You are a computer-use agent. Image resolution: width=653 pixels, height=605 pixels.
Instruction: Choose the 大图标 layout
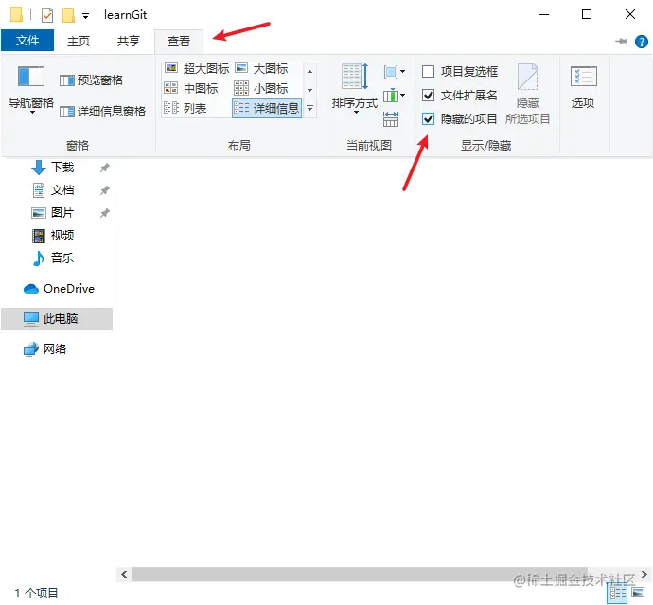261,68
